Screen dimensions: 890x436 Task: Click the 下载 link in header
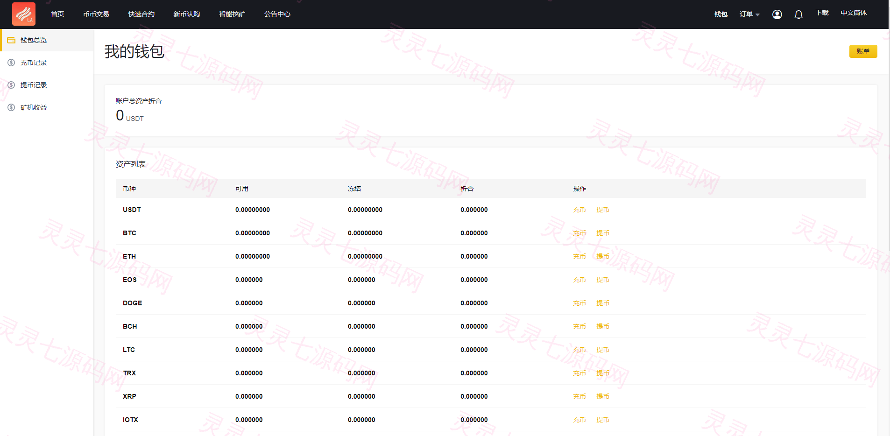822,13
